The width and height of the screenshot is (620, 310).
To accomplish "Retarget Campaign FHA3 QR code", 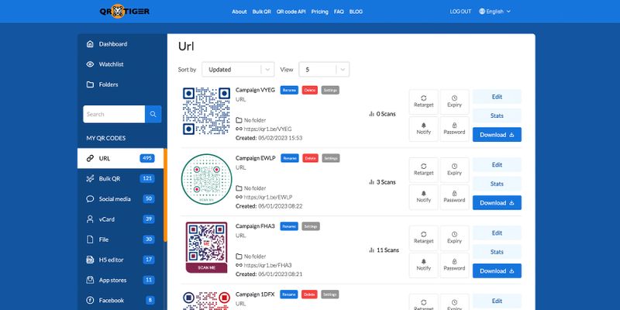I will pos(423,238).
